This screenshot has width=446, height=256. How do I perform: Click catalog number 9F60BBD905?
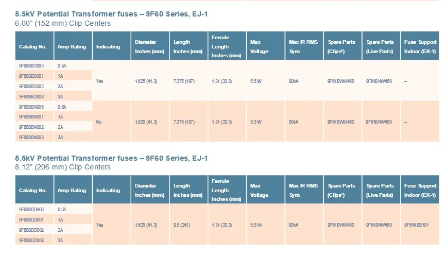(x=31, y=66)
